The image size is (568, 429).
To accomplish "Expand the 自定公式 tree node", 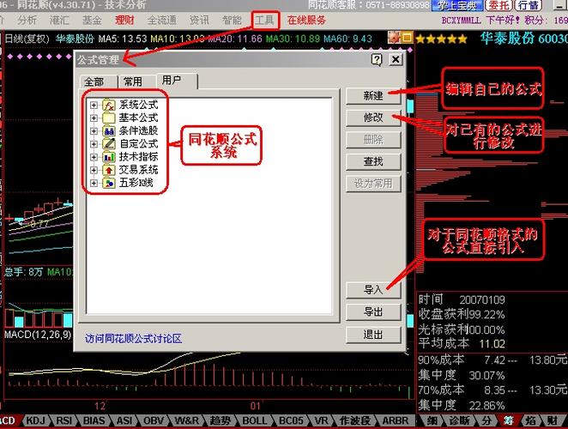I will click(94, 144).
